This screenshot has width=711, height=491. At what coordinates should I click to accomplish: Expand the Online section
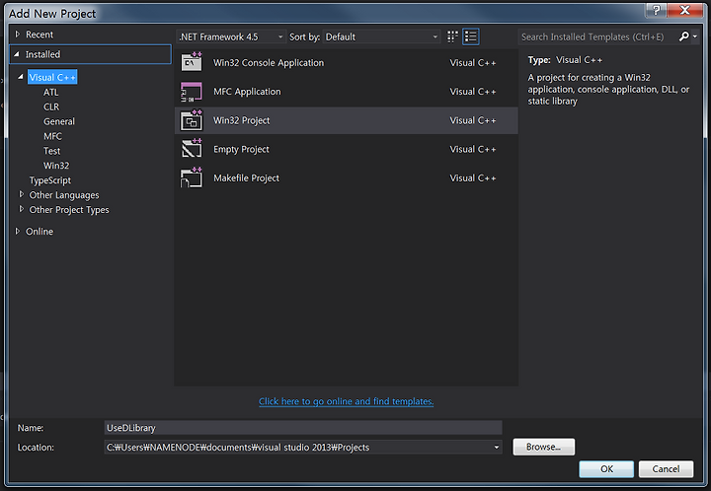pyautogui.click(x=17, y=231)
